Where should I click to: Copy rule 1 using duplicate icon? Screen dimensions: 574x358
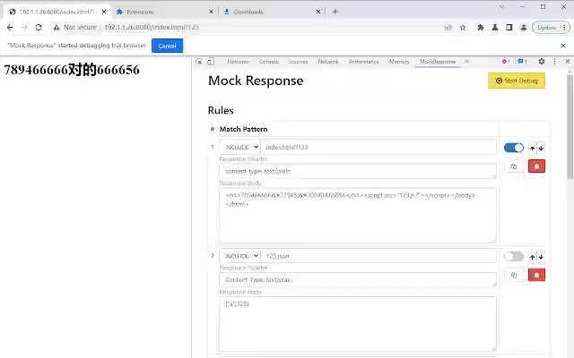tap(514, 166)
